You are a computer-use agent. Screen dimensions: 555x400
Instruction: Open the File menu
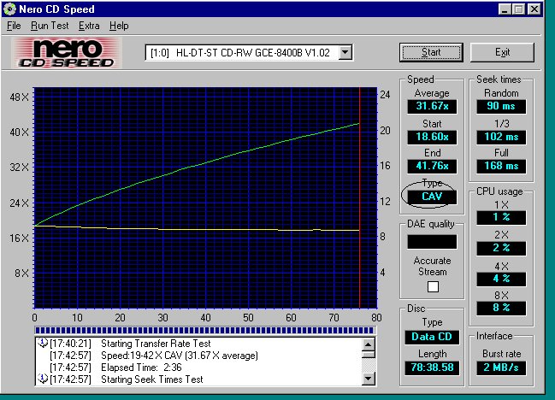click(14, 26)
